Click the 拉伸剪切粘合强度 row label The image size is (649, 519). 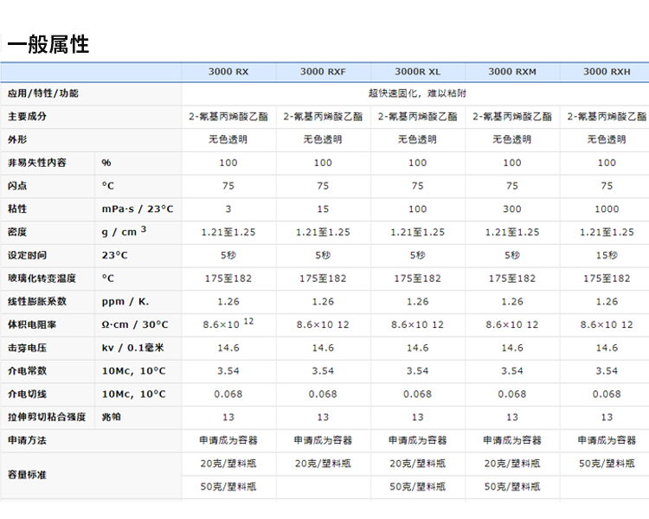click(47, 417)
